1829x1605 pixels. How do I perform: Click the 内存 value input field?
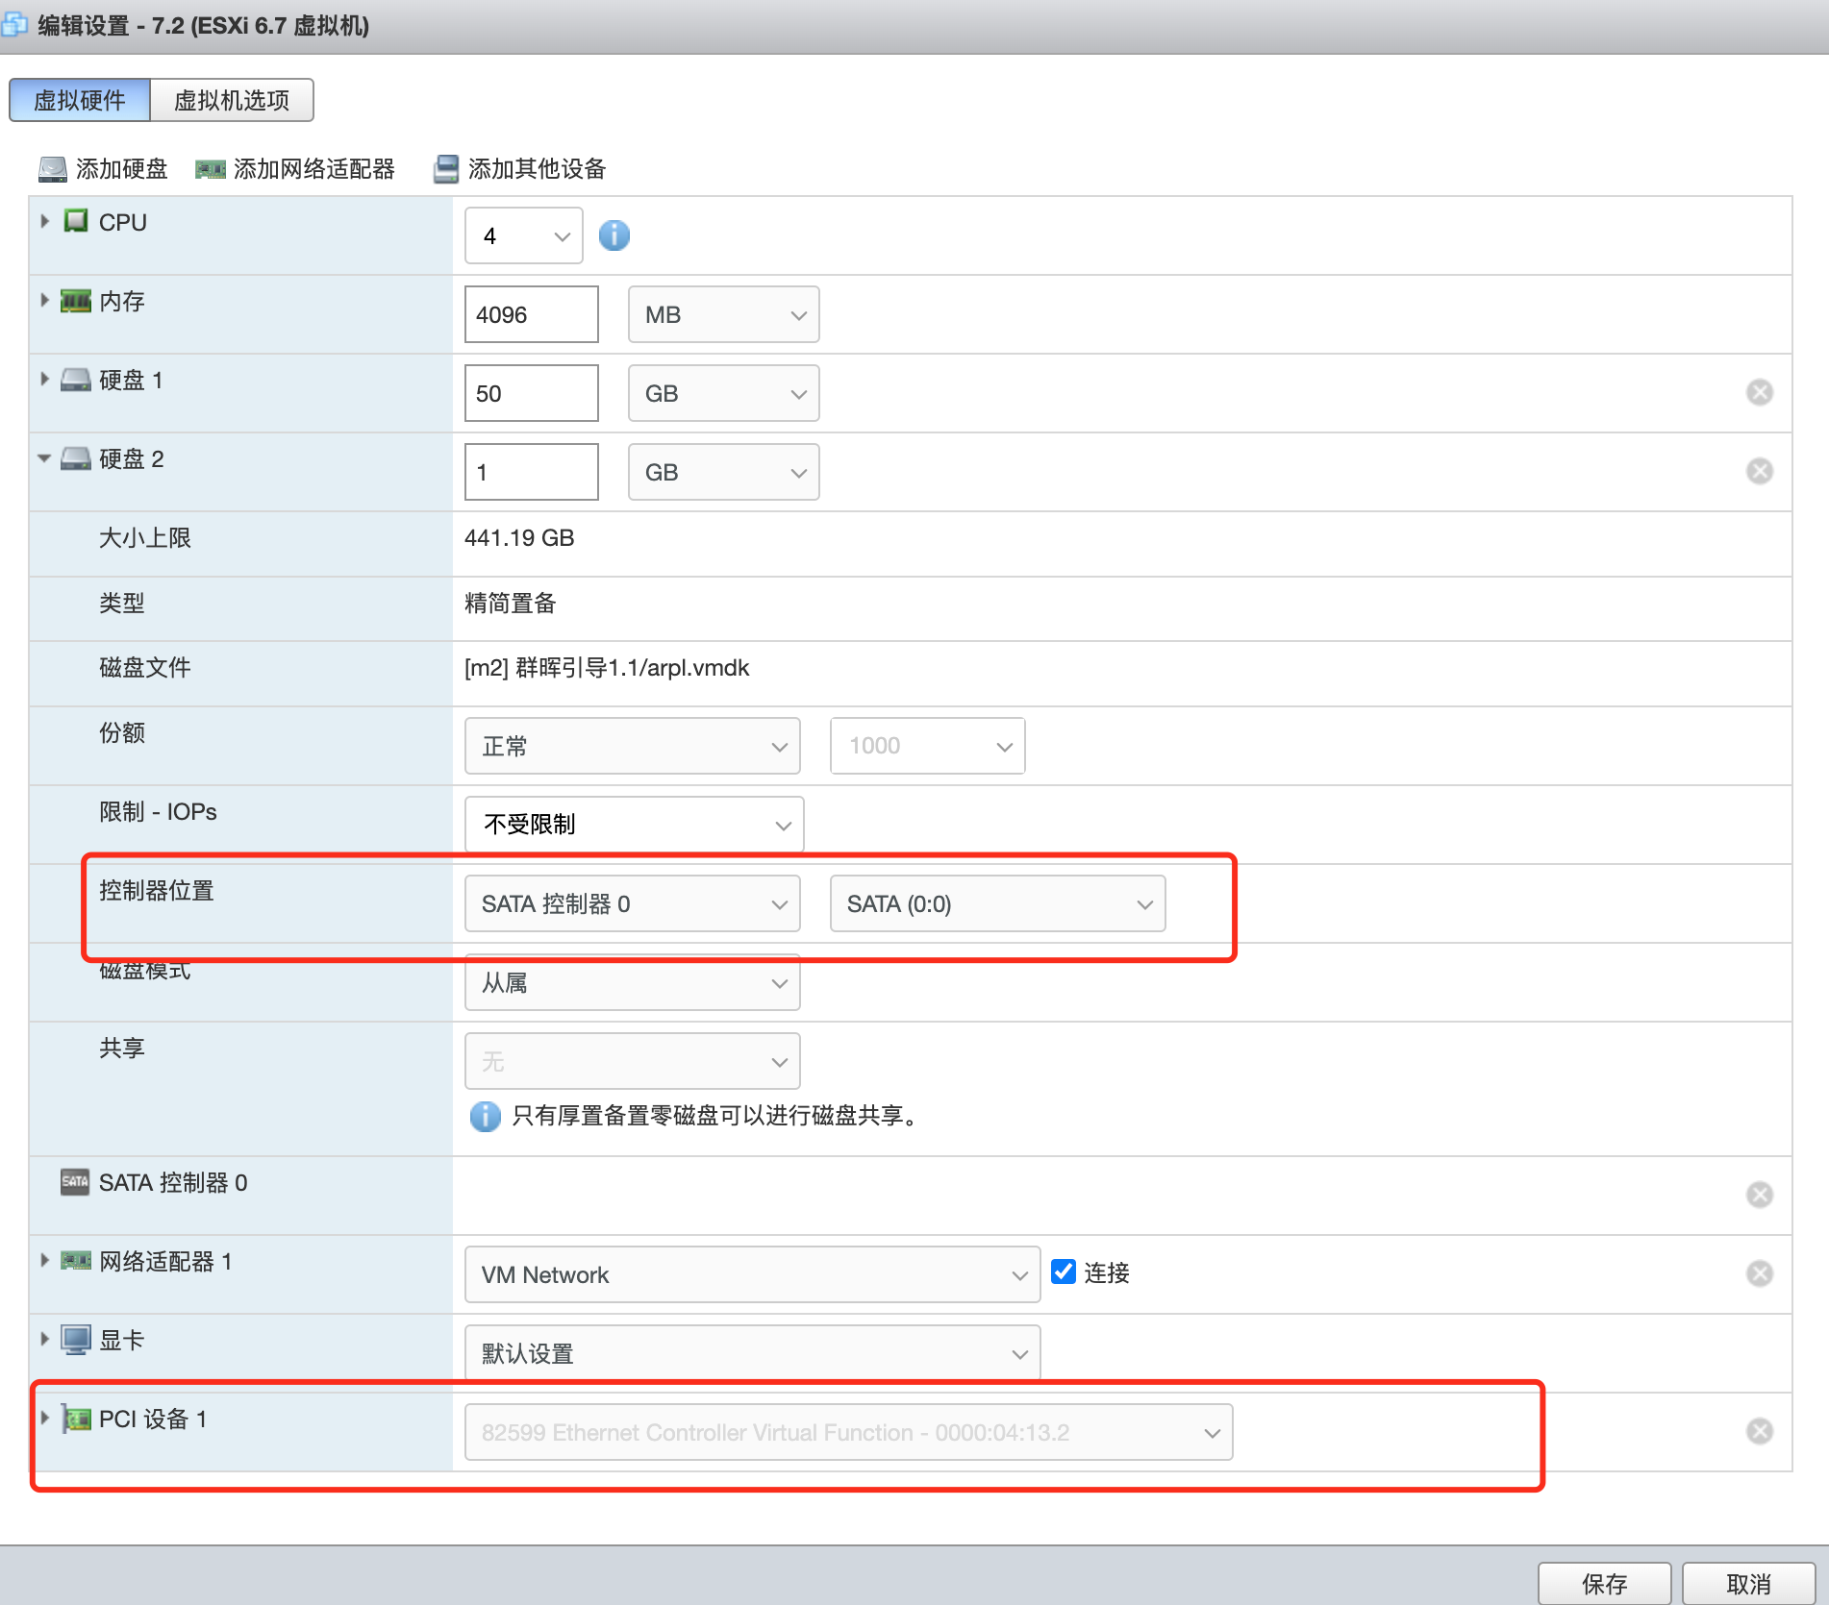pyautogui.click(x=531, y=314)
